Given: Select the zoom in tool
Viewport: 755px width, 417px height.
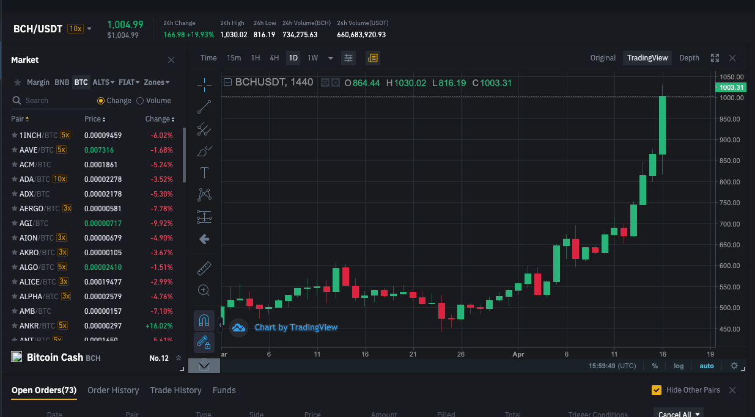Looking at the screenshot, I should coord(204,290).
